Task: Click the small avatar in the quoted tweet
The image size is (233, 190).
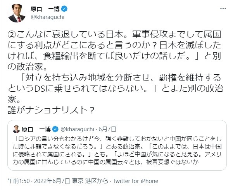Action: (x=17, y=128)
